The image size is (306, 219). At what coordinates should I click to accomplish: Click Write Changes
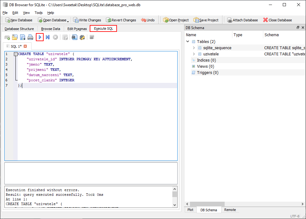click(x=87, y=20)
